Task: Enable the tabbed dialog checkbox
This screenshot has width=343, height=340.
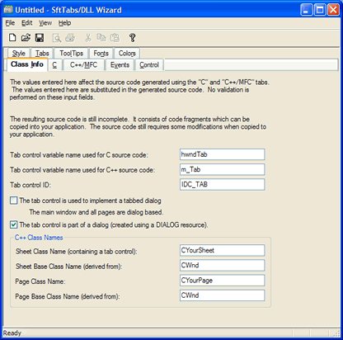Action: (x=13, y=201)
